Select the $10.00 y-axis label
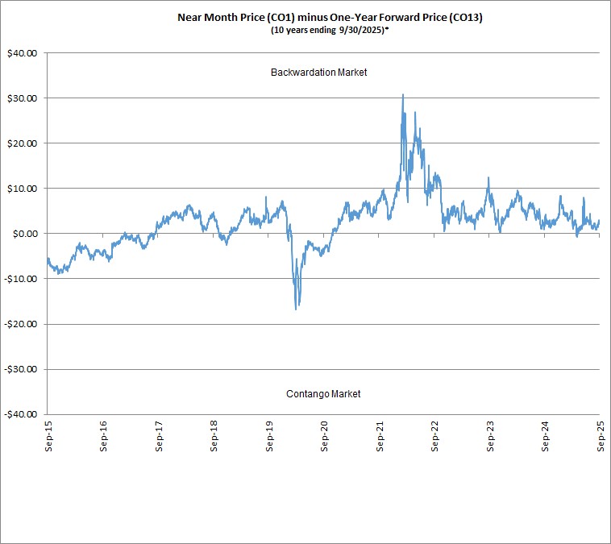611x544 pixels. click(x=23, y=189)
